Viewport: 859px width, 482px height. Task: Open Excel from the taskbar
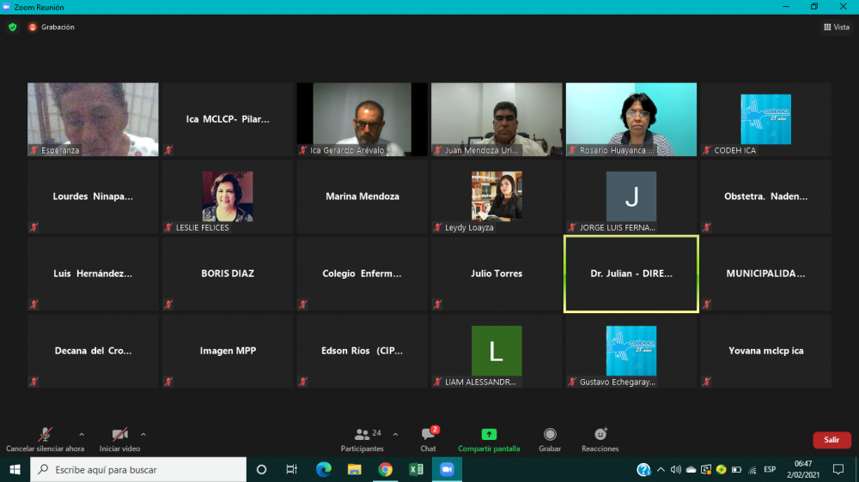[416, 469]
